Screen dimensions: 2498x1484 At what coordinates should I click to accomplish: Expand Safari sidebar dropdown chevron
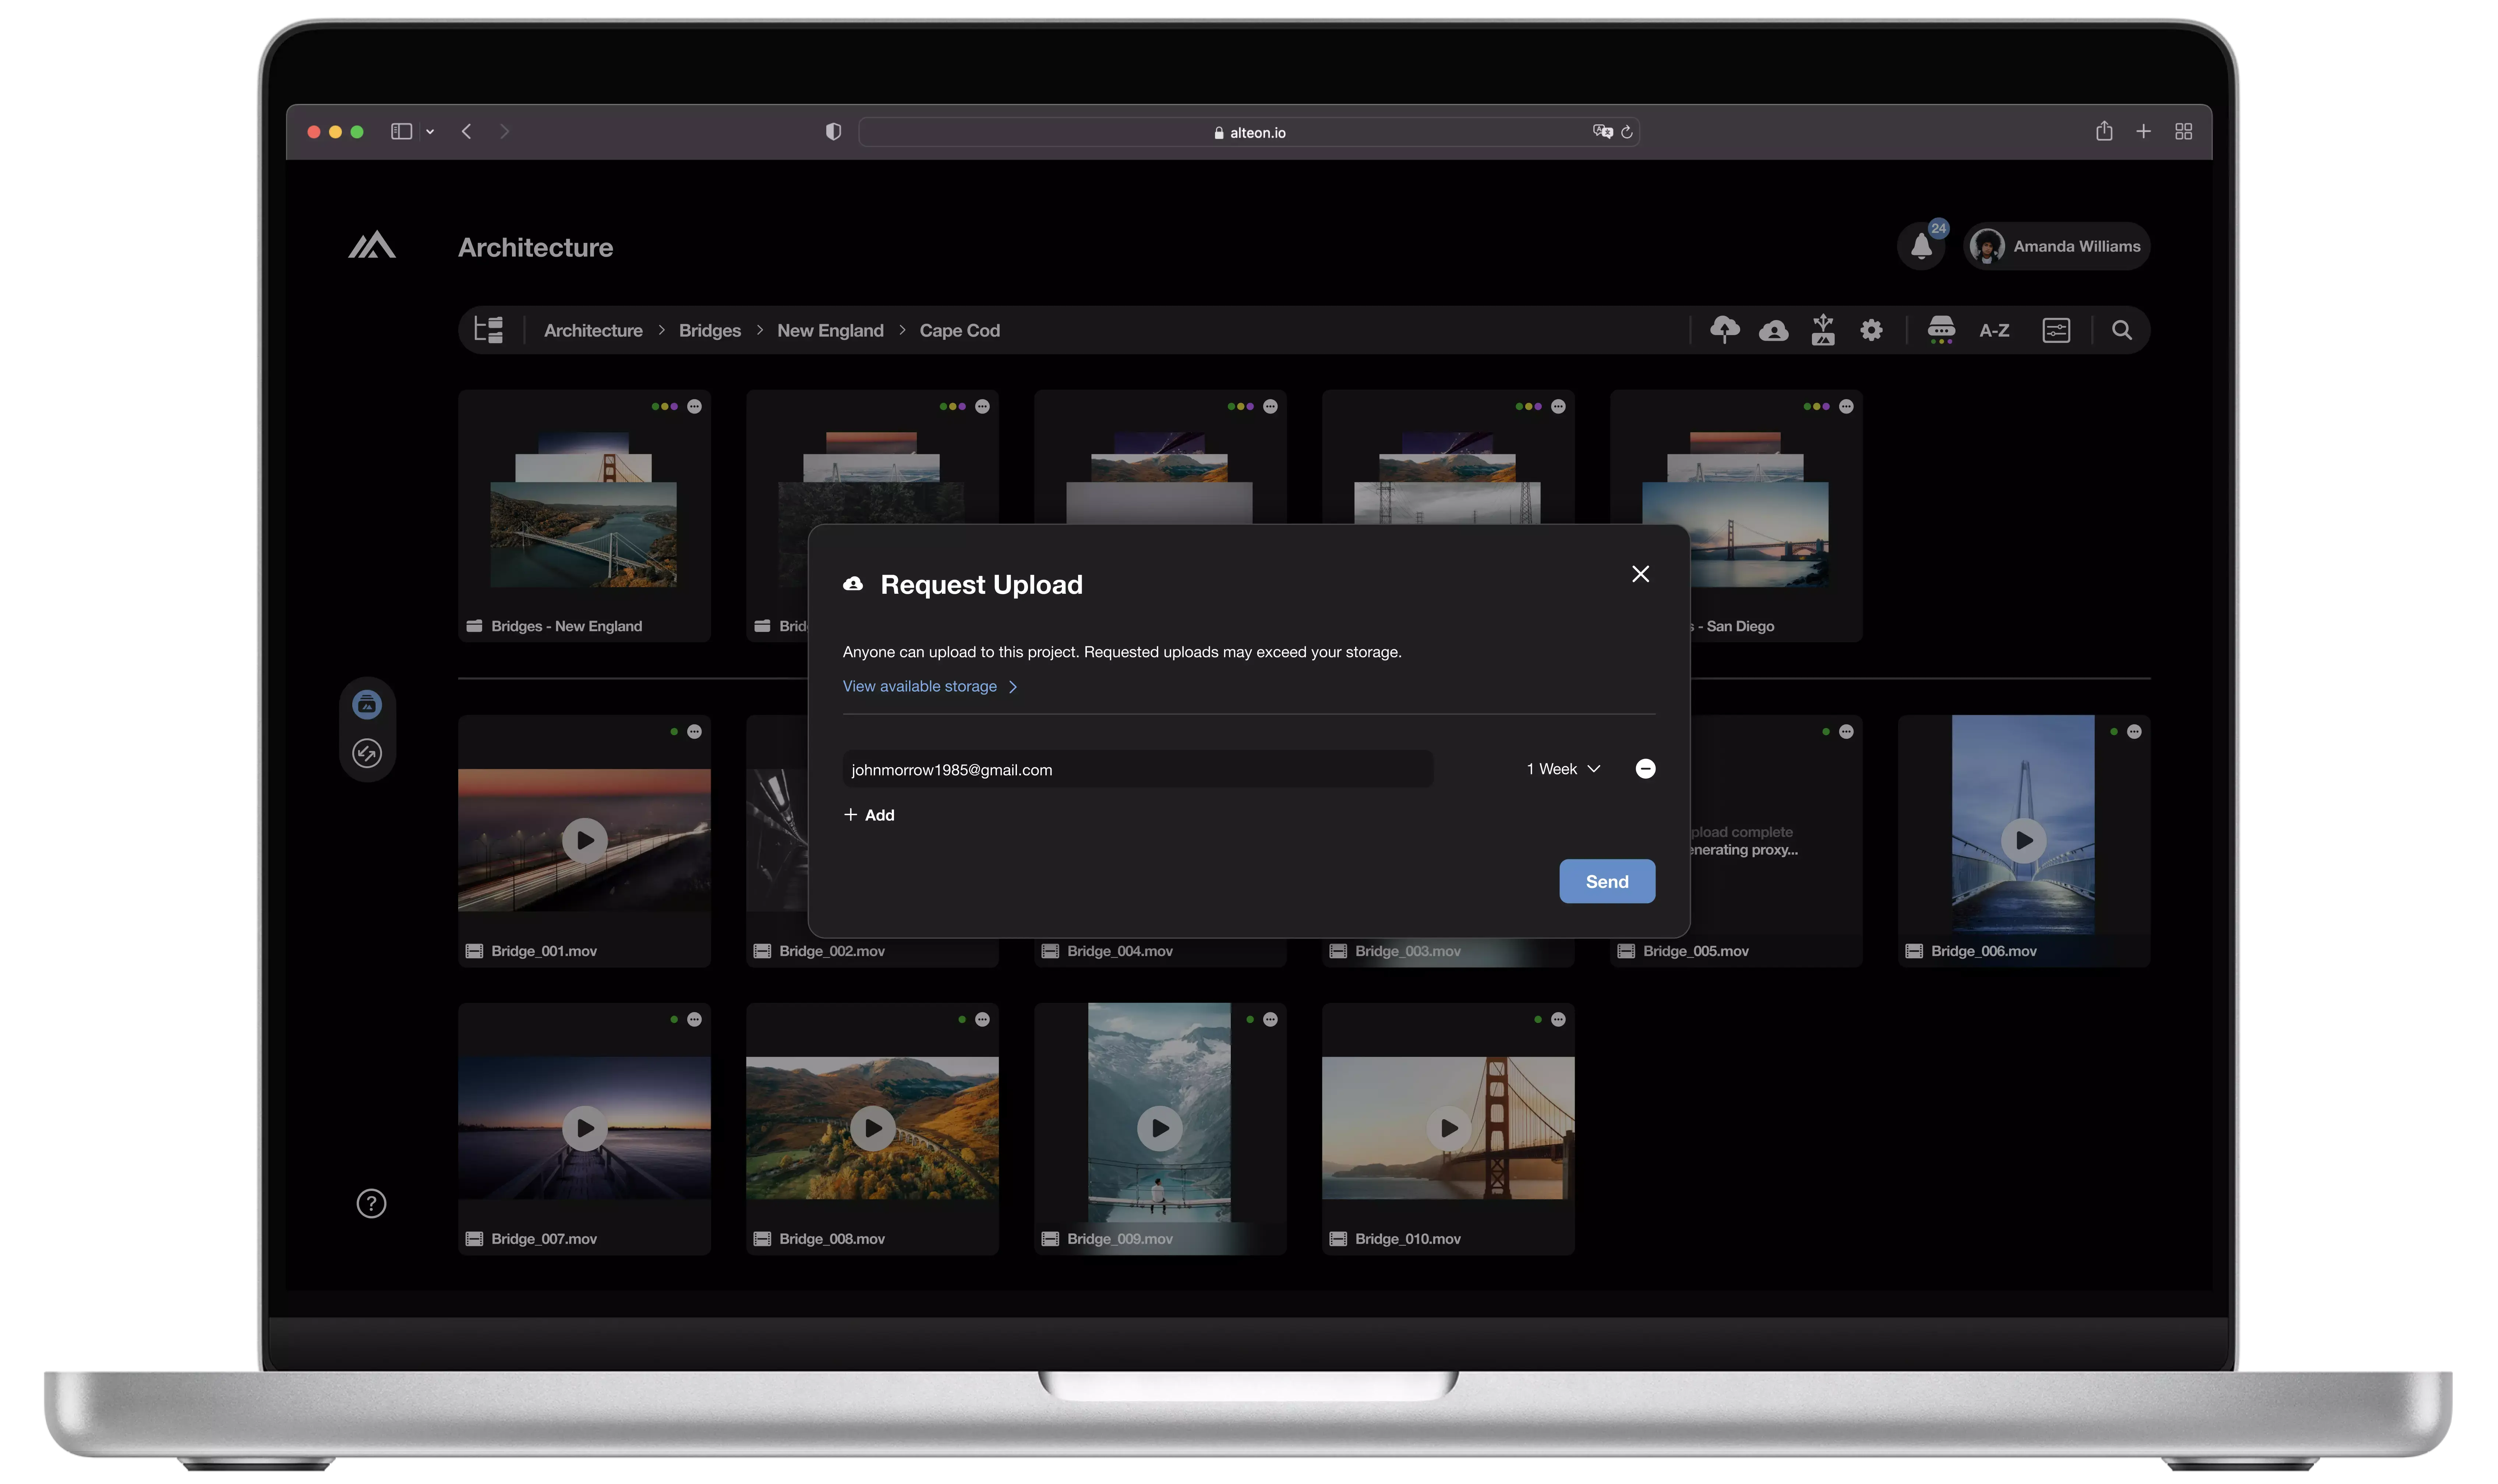click(430, 132)
